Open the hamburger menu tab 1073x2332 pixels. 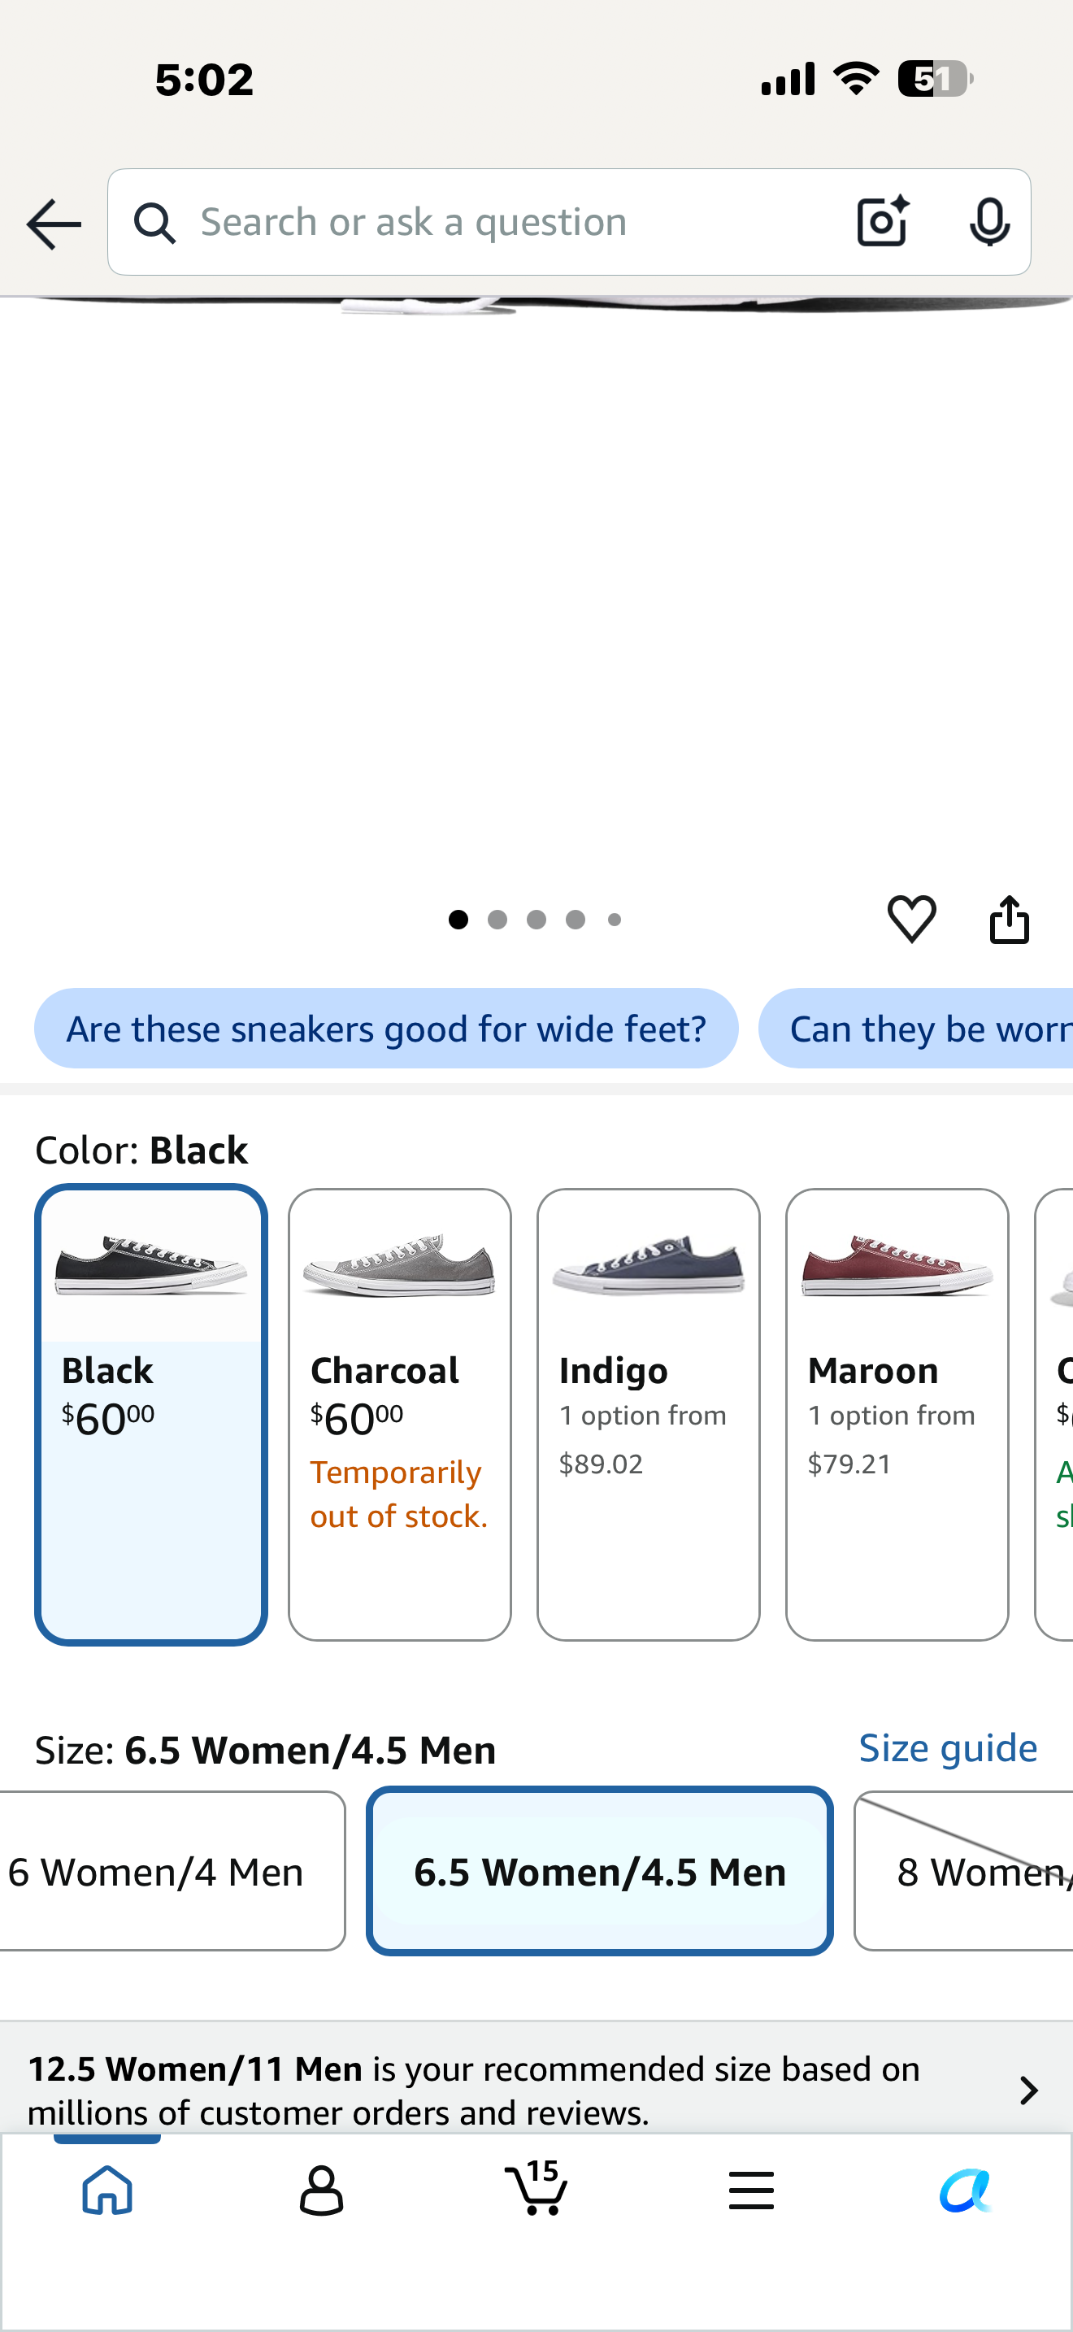tap(751, 2190)
